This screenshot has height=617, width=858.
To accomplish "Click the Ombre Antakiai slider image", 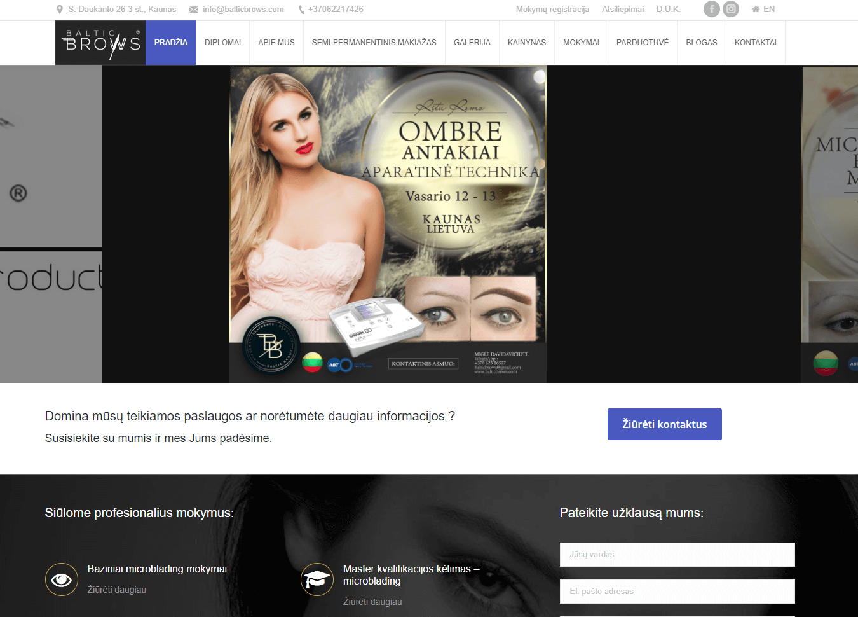I will pyautogui.click(x=388, y=224).
